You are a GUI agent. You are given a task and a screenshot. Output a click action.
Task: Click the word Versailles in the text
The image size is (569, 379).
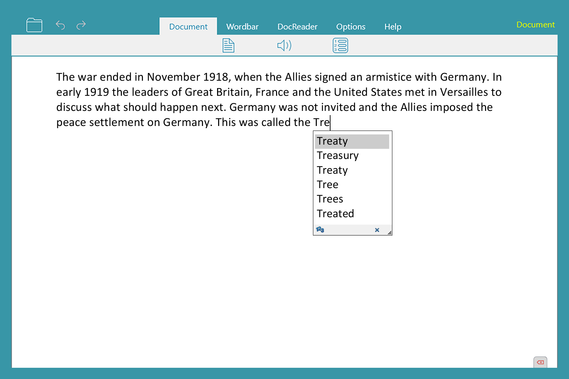(x=464, y=92)
